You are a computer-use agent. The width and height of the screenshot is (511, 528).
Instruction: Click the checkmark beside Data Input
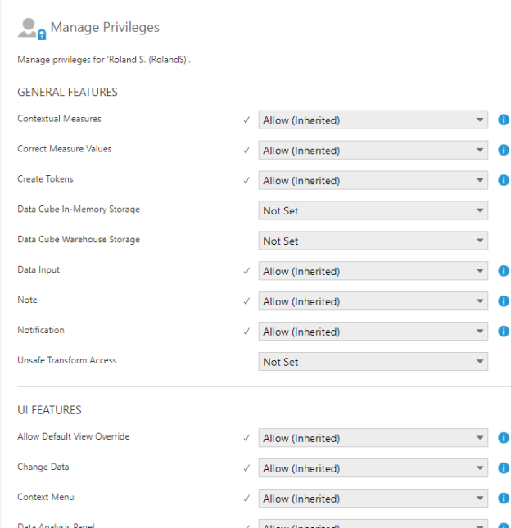click(x=246, y=271)
